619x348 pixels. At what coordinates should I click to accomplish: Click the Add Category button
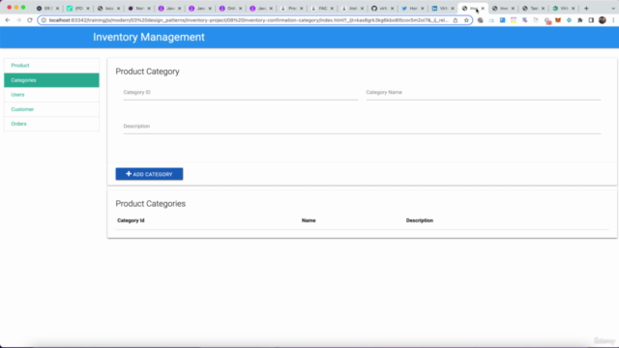pos(149,174)
